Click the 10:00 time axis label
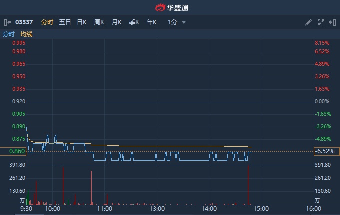 (52, 209)
